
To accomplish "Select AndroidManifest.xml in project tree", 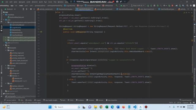I will coord(17,17).
